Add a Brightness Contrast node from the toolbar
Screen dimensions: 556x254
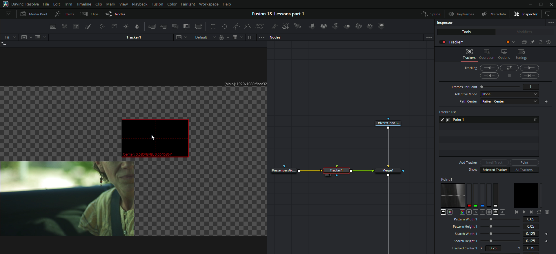coord(126,26)
